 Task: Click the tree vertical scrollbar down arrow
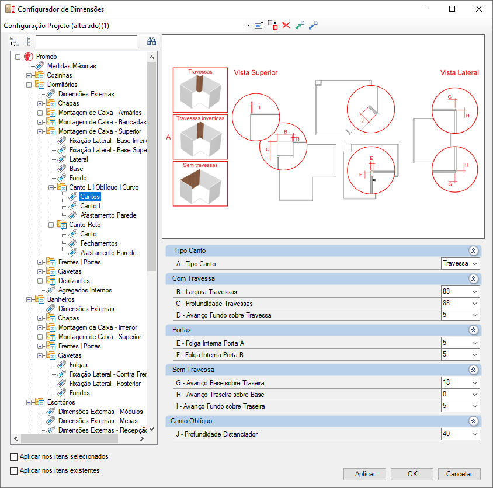[x=151, y=429]
